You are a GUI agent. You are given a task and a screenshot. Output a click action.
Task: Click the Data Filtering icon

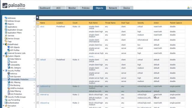pos(9,91)
